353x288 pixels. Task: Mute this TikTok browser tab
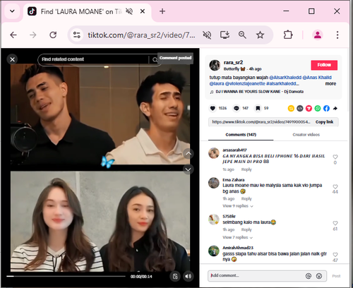pos(129,11)
